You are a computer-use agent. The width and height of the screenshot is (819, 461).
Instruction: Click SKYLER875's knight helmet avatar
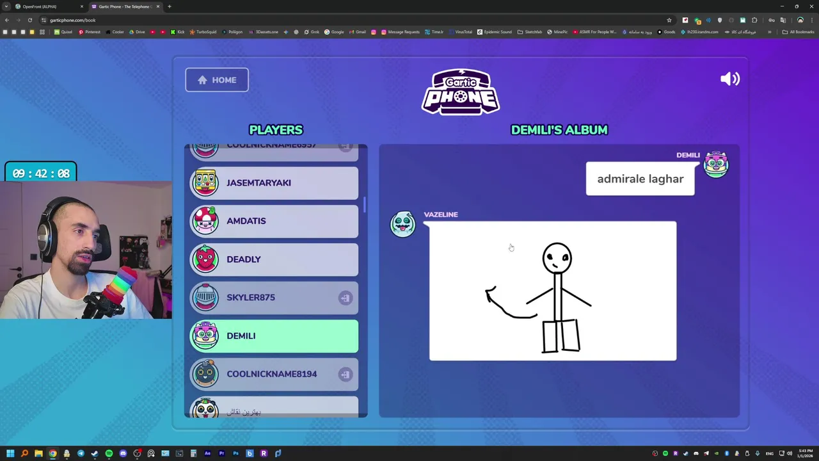(x=205, y=297)
